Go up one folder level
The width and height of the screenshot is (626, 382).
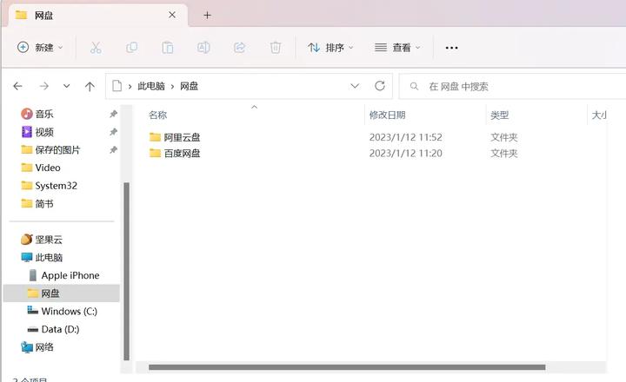90,87
